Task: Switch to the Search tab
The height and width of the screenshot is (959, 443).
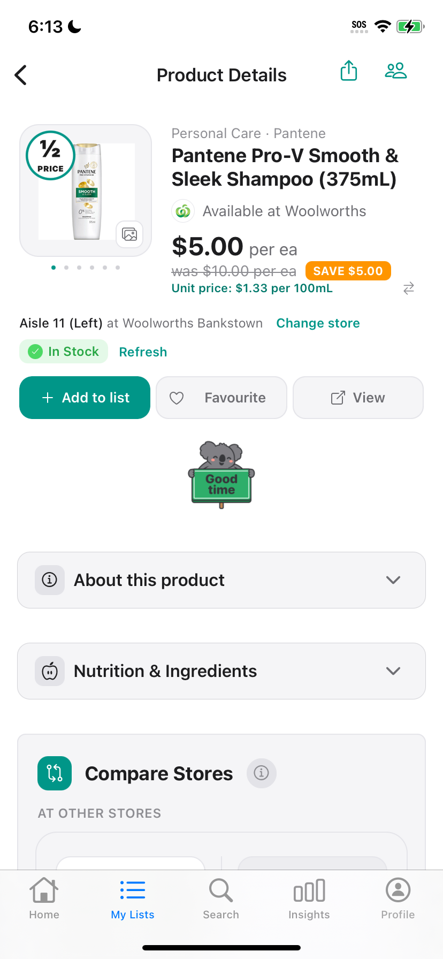Action: click(221, 899)
